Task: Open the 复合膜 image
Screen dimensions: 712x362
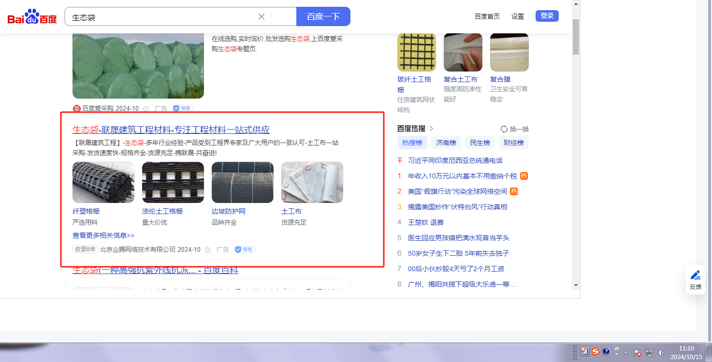Action: point(509,52)
